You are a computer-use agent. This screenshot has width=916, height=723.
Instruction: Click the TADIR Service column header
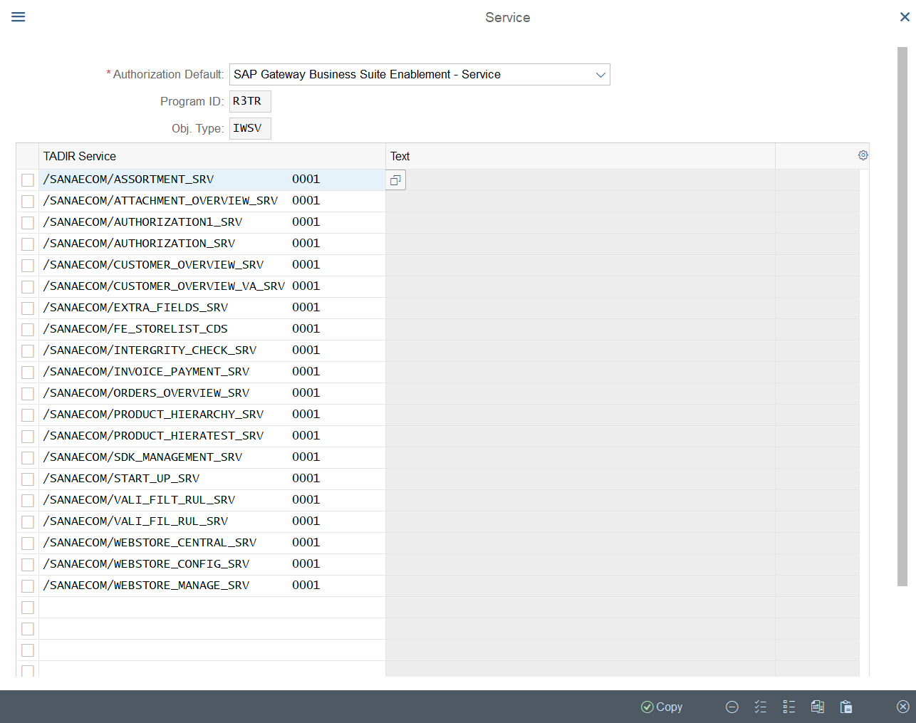tap(212, 156)
